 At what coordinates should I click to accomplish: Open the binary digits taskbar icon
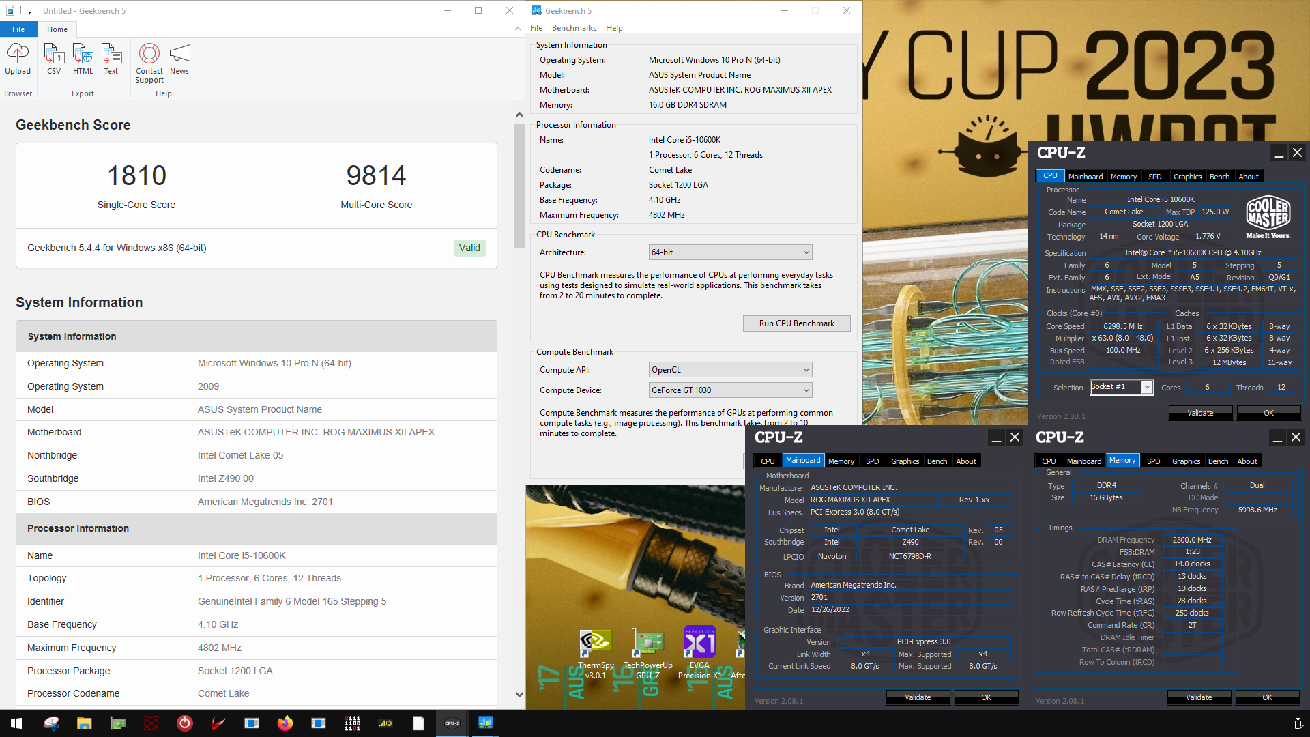pyautogui.click(x=352, y=723)
